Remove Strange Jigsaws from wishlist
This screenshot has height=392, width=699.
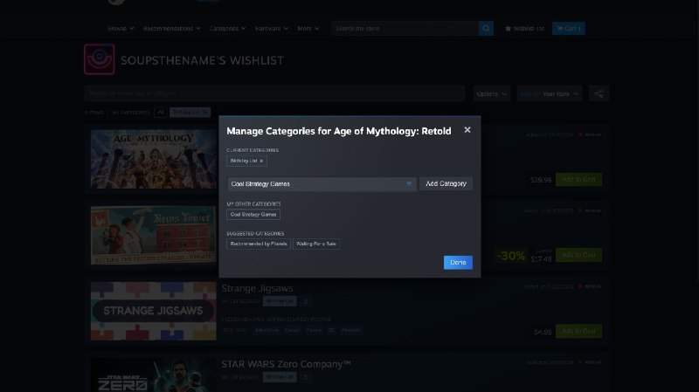(590, 286)
